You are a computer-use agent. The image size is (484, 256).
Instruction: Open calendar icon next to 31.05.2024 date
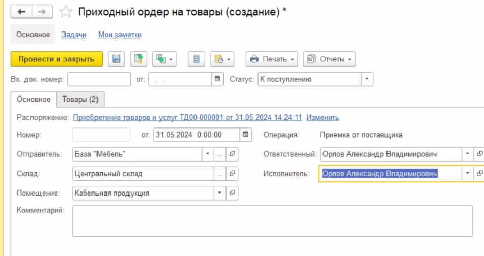245,135
